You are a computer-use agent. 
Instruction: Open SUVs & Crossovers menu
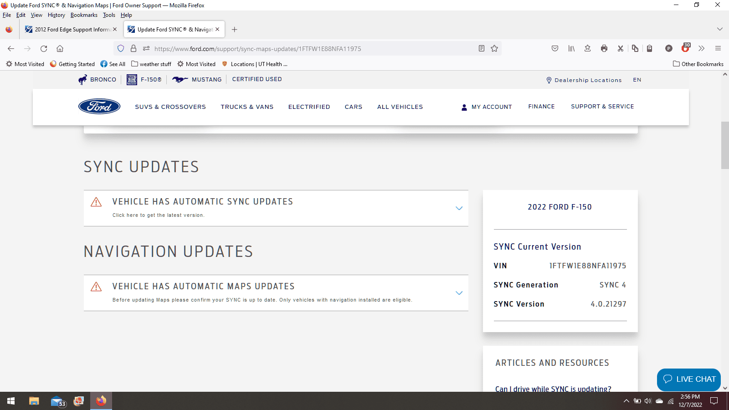point(170,107)
